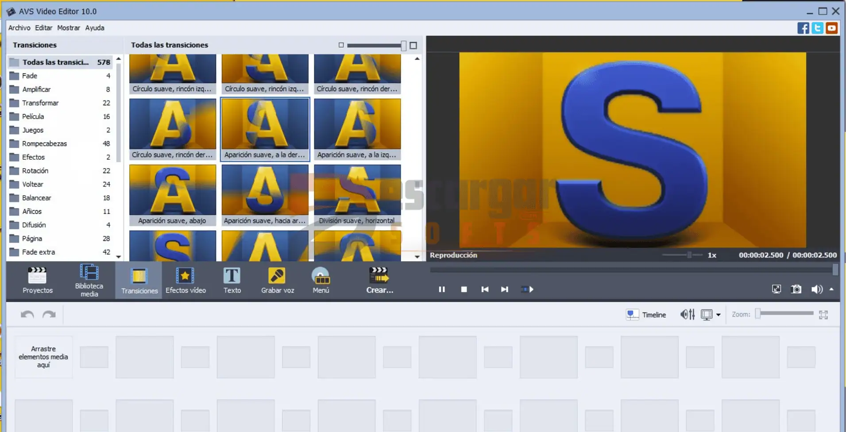The width and height of the screenshot is (846, 432).
Task: Click the undo arrow
Action: (x=27, y=315)
